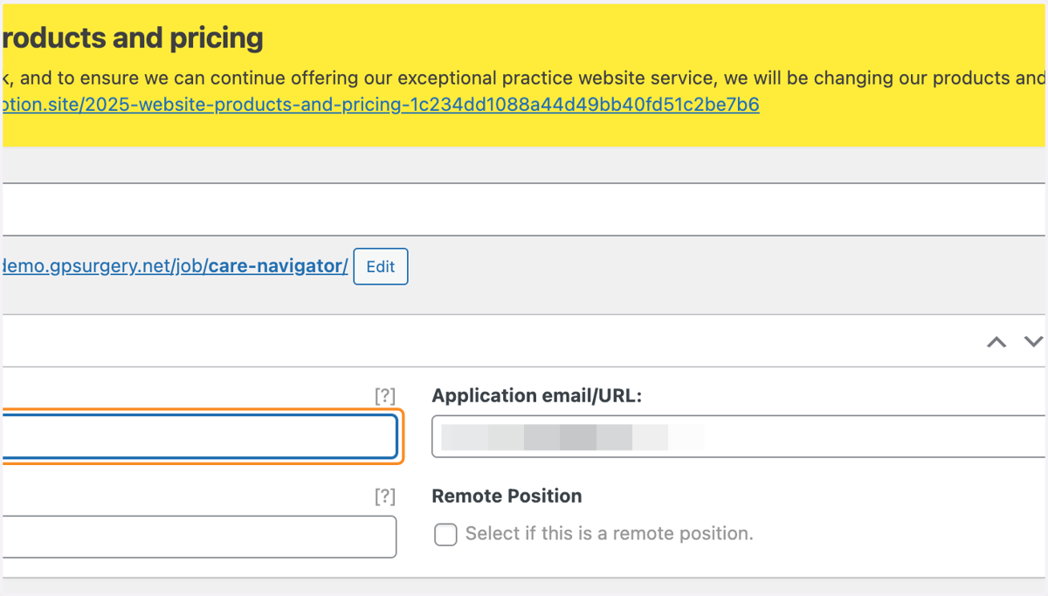Image resolution: width=1048 pixels, height=596 pixels.
Task: Click the 'Select if this is a remote position.' label
Action: pos(609,533)
